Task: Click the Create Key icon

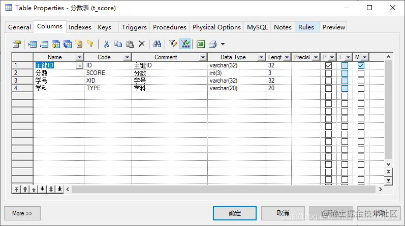Action: click(x=90, y=44)
